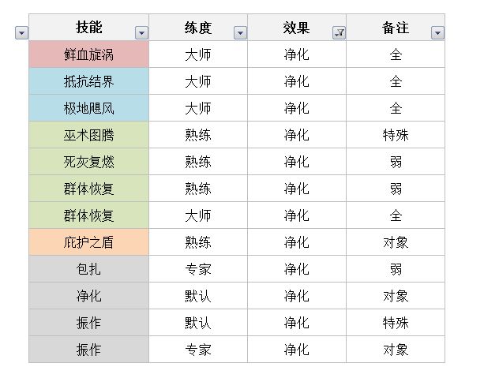
Task: Click the active filter icon on 效果
Action: coord(339,33)
